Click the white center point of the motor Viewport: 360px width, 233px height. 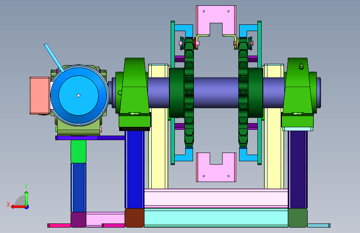click(78, 95)
